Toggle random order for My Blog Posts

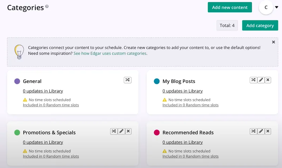tap(253, 80)
